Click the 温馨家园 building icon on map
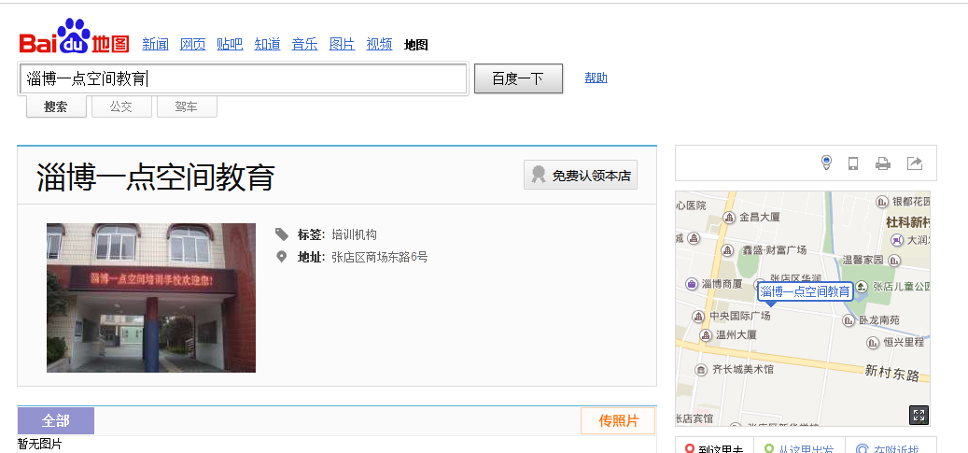Viewport: 968px width, 453px height. tap(892, 261)
